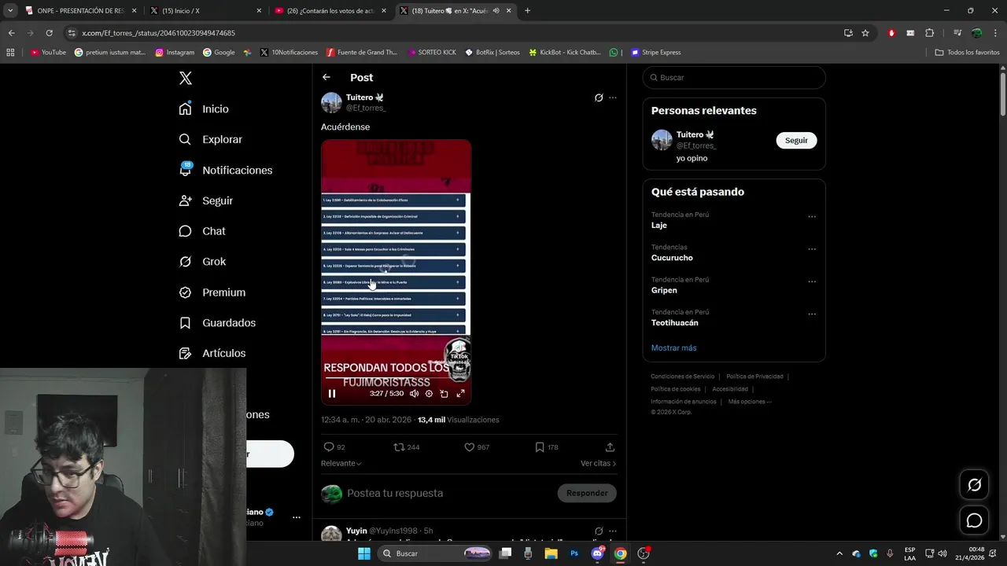Open options for the Cucurucho trend
Viewport: 1007px width, 566px height.
click(x=812, y=248)
